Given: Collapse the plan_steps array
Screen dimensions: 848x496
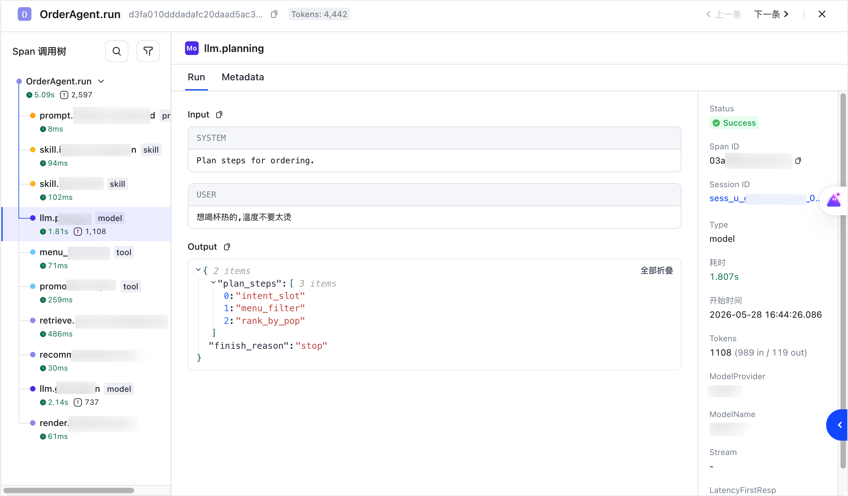Looking at the screenshot, I should point(213,283).
